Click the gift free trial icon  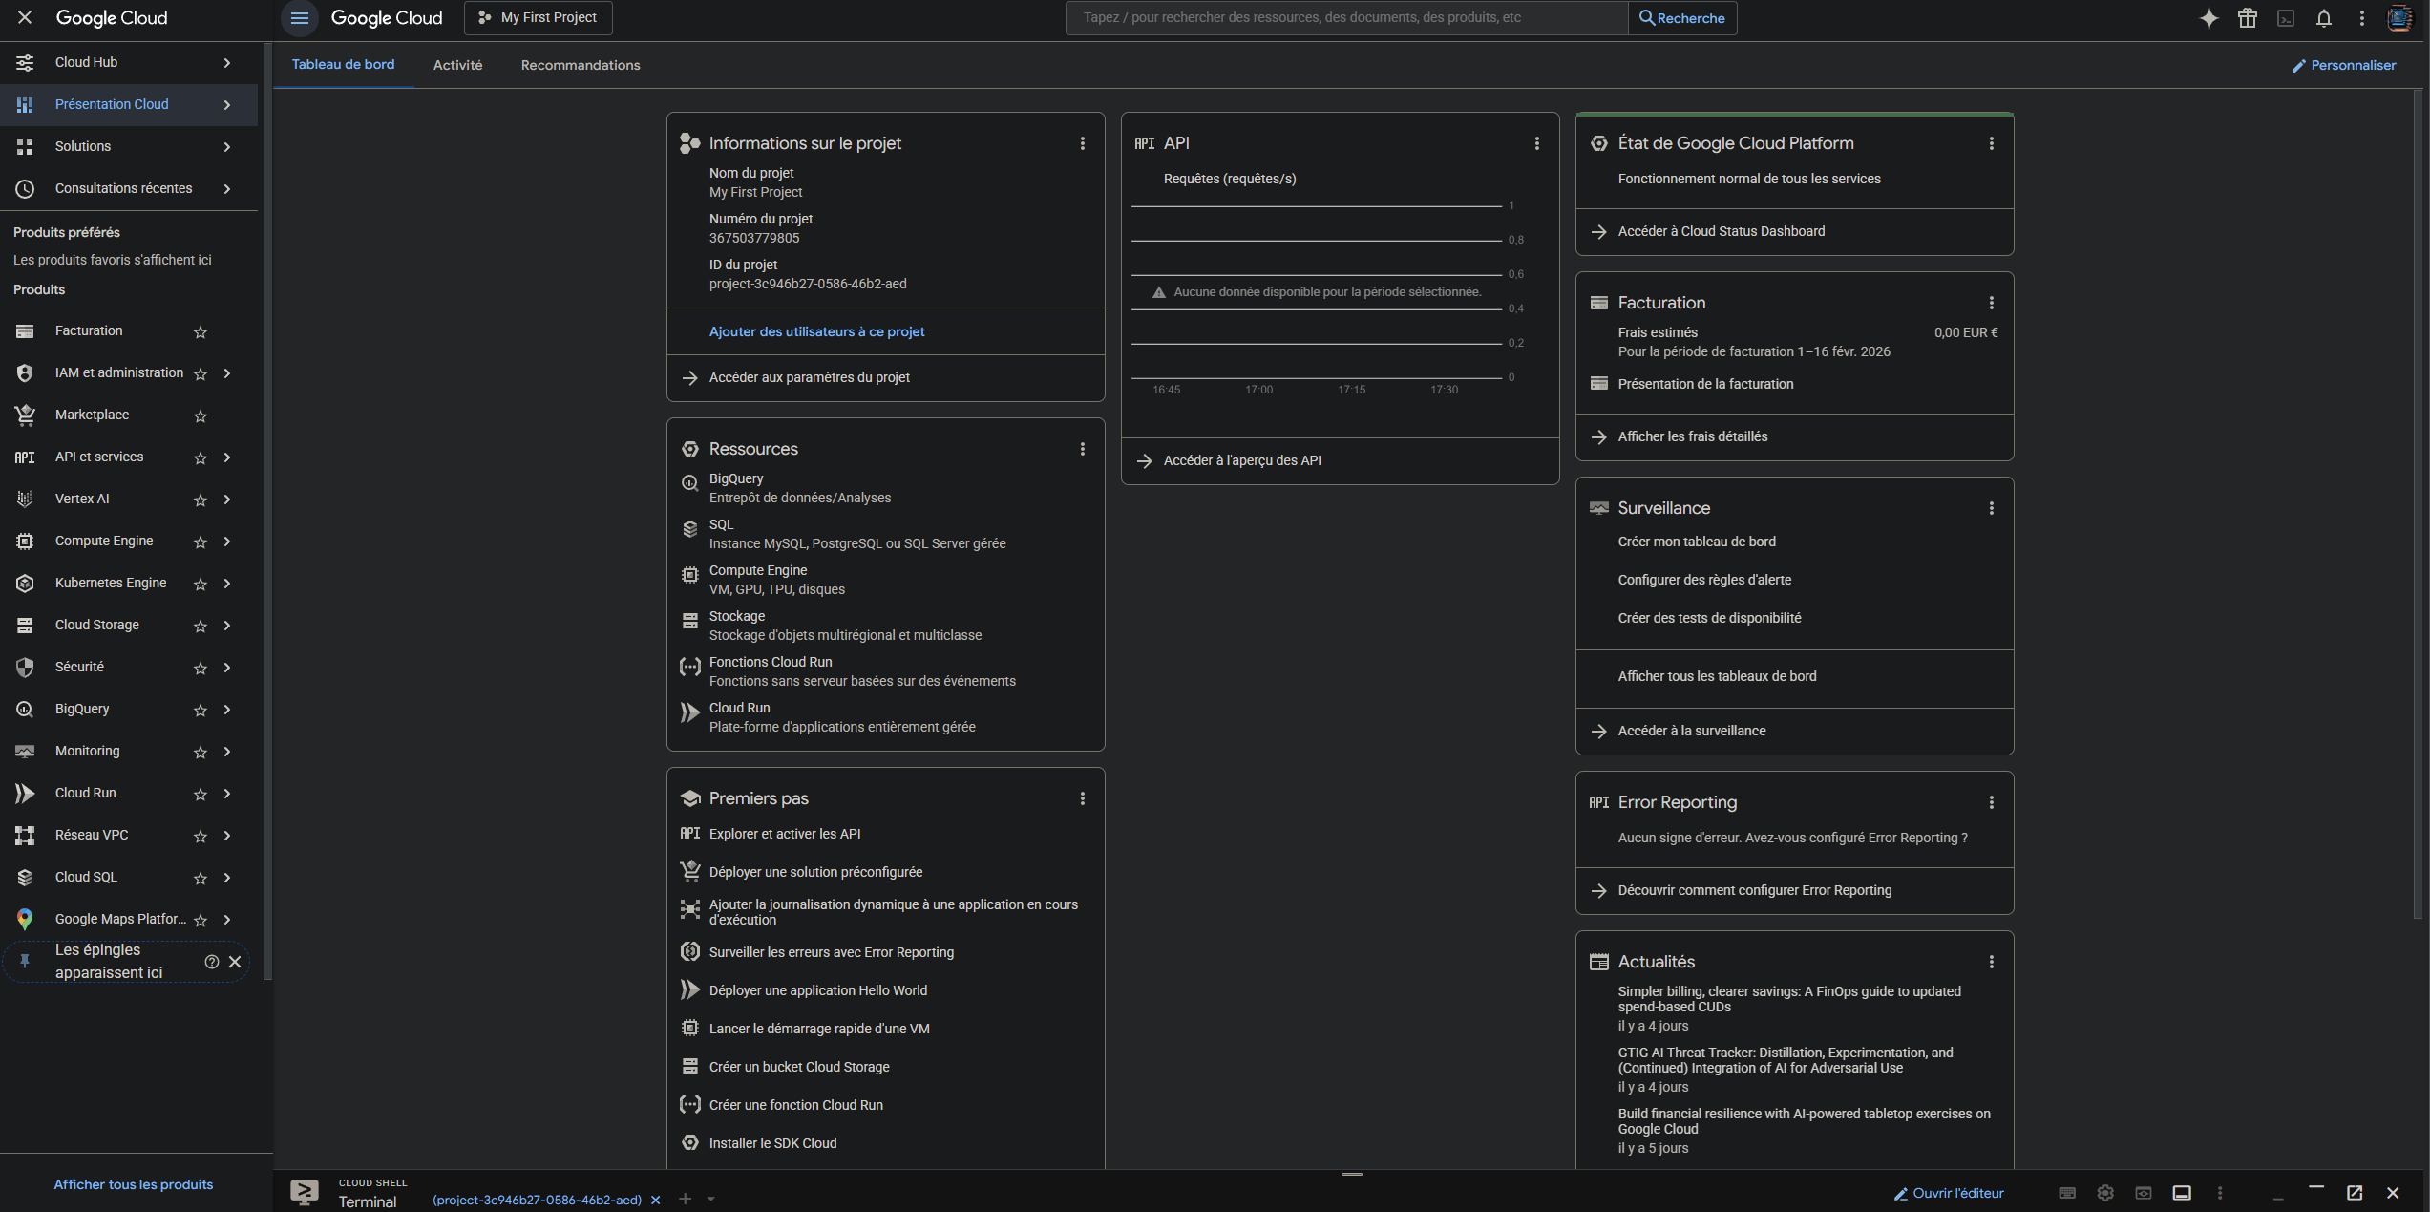(2247, 18)
